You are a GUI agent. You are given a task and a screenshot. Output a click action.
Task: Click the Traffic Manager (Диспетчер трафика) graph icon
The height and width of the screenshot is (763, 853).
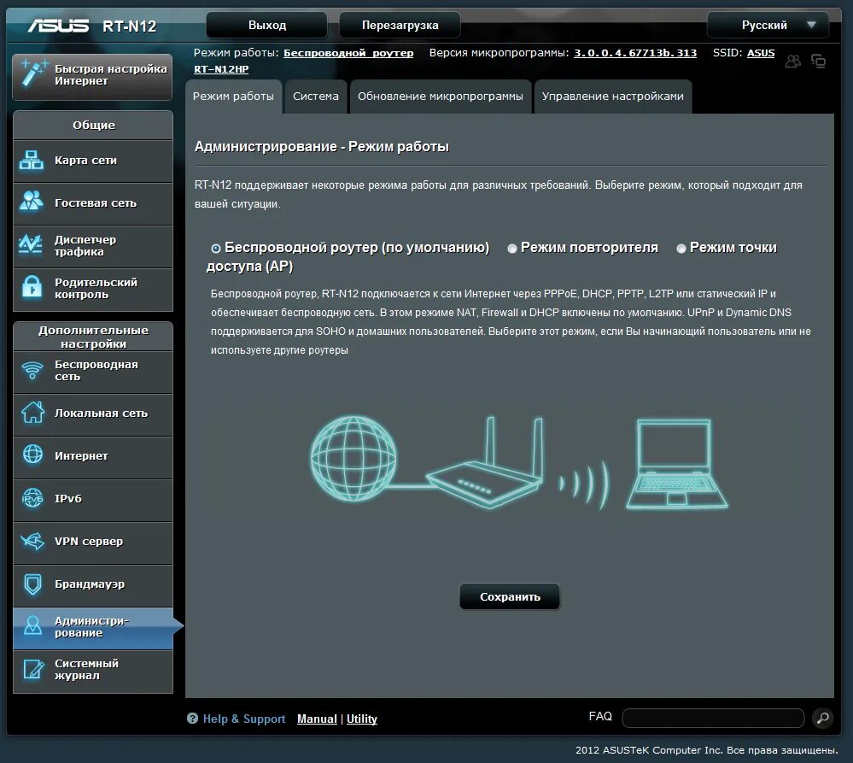(31, 244)
